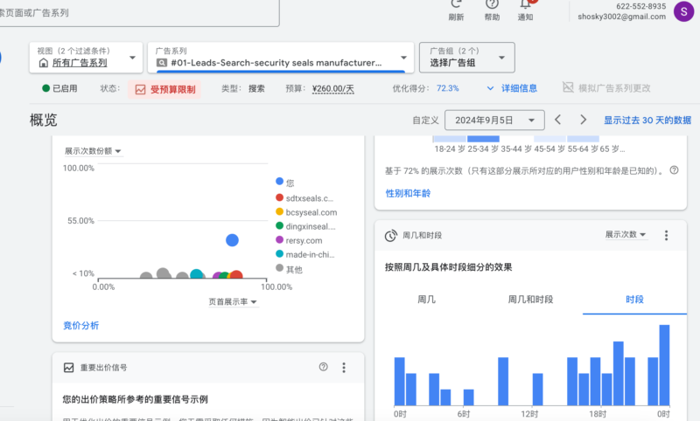Go to previous date range arrow

tap(557, 120)
